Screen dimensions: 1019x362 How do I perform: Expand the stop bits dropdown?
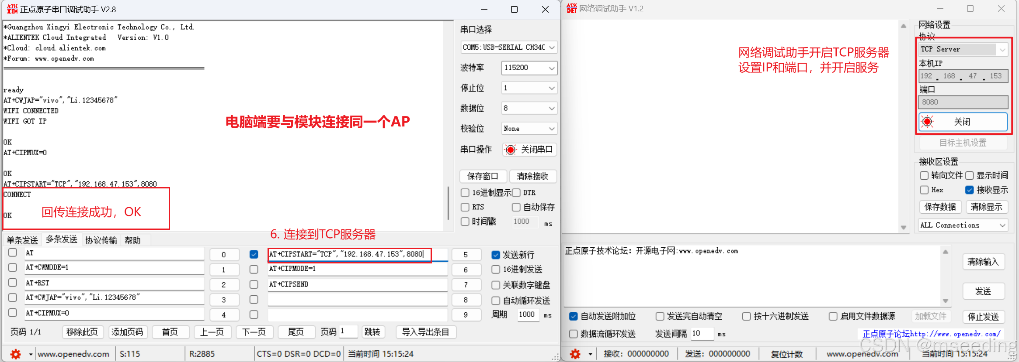(552, 88)
